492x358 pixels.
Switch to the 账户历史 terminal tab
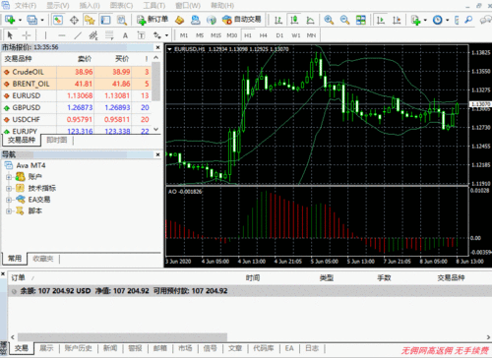point(78,348)
